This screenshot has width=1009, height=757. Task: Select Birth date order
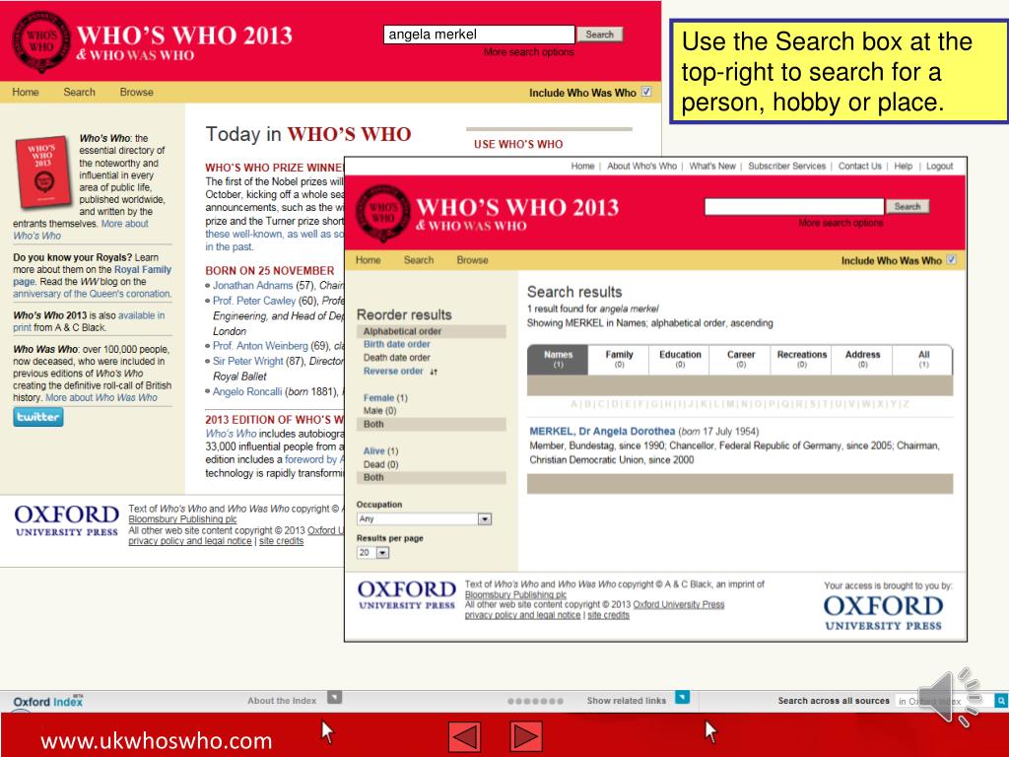coord(396,344)
